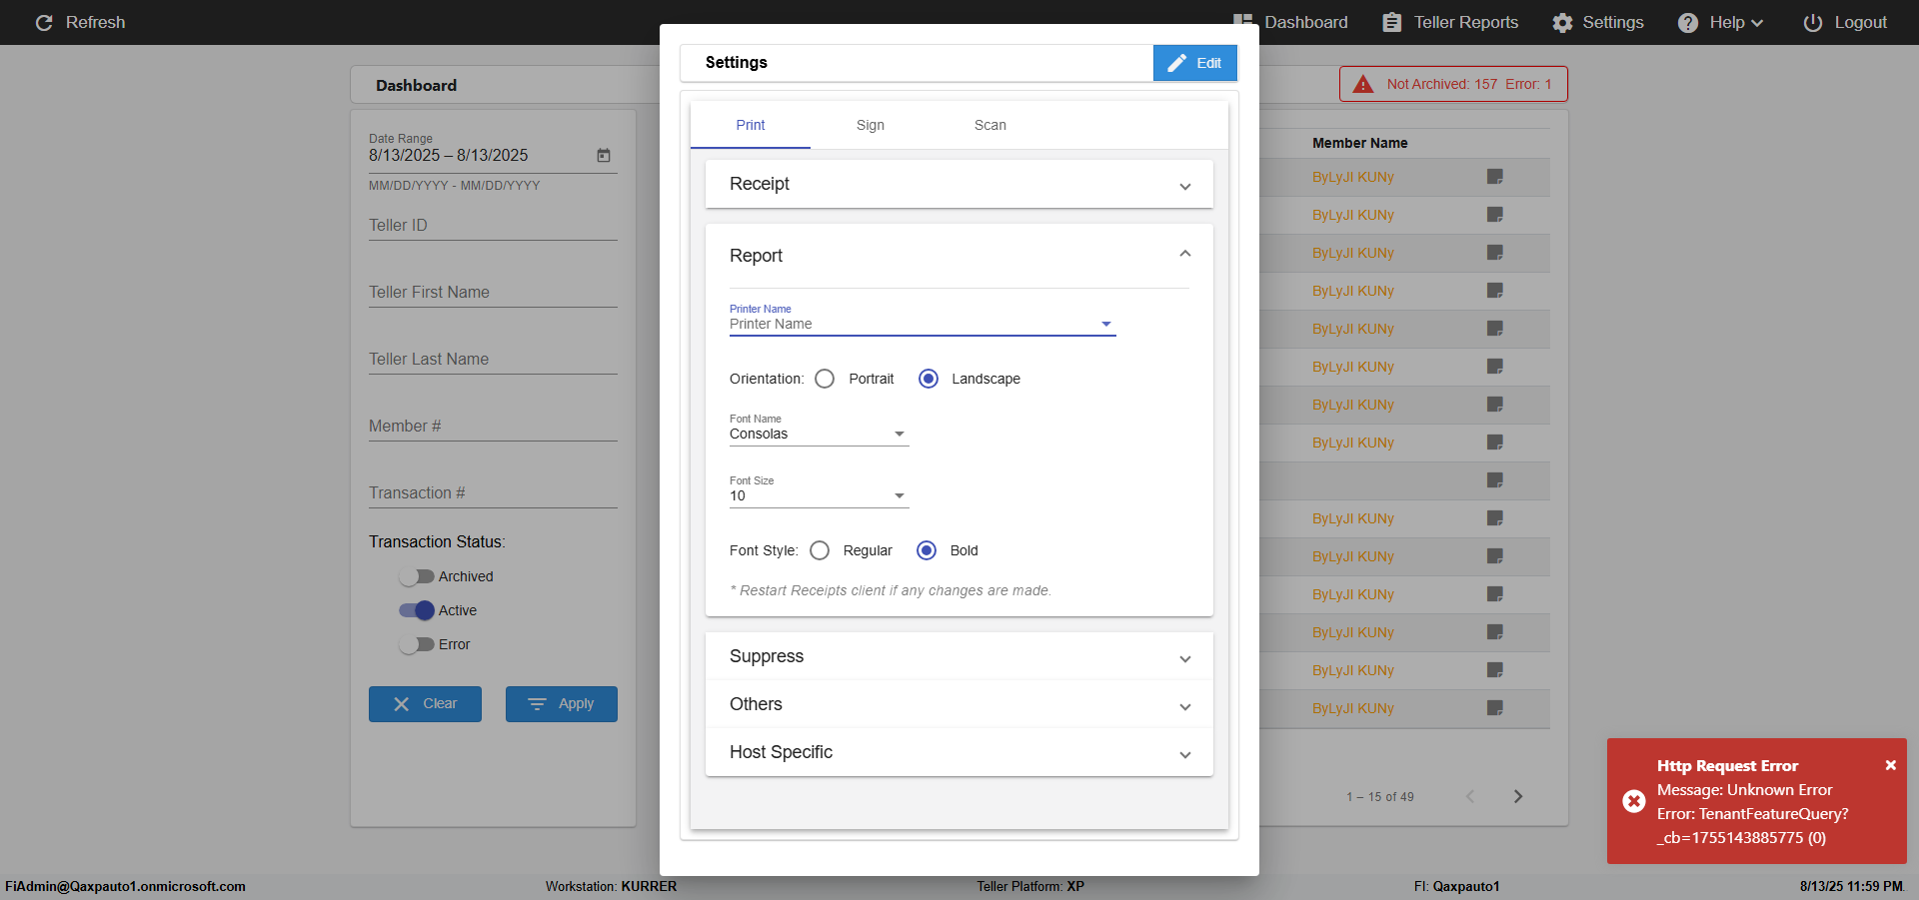This screenshot has height=900, width=1919.
Task: Open the Help menu chevron
Action: (1757, 23)
